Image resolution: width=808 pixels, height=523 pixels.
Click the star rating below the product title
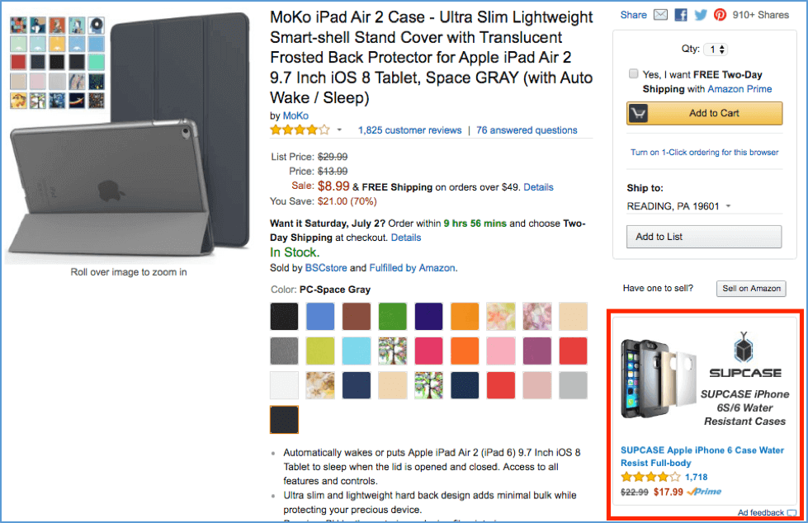[x=299, y=130]
